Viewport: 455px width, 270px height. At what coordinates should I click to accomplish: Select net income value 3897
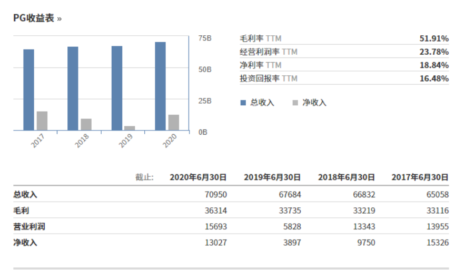(x=292, y=243)
